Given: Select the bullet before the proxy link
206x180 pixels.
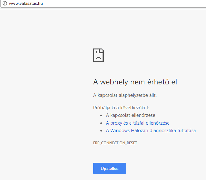Looking at the screenshot, I should (x=101, y=123).
